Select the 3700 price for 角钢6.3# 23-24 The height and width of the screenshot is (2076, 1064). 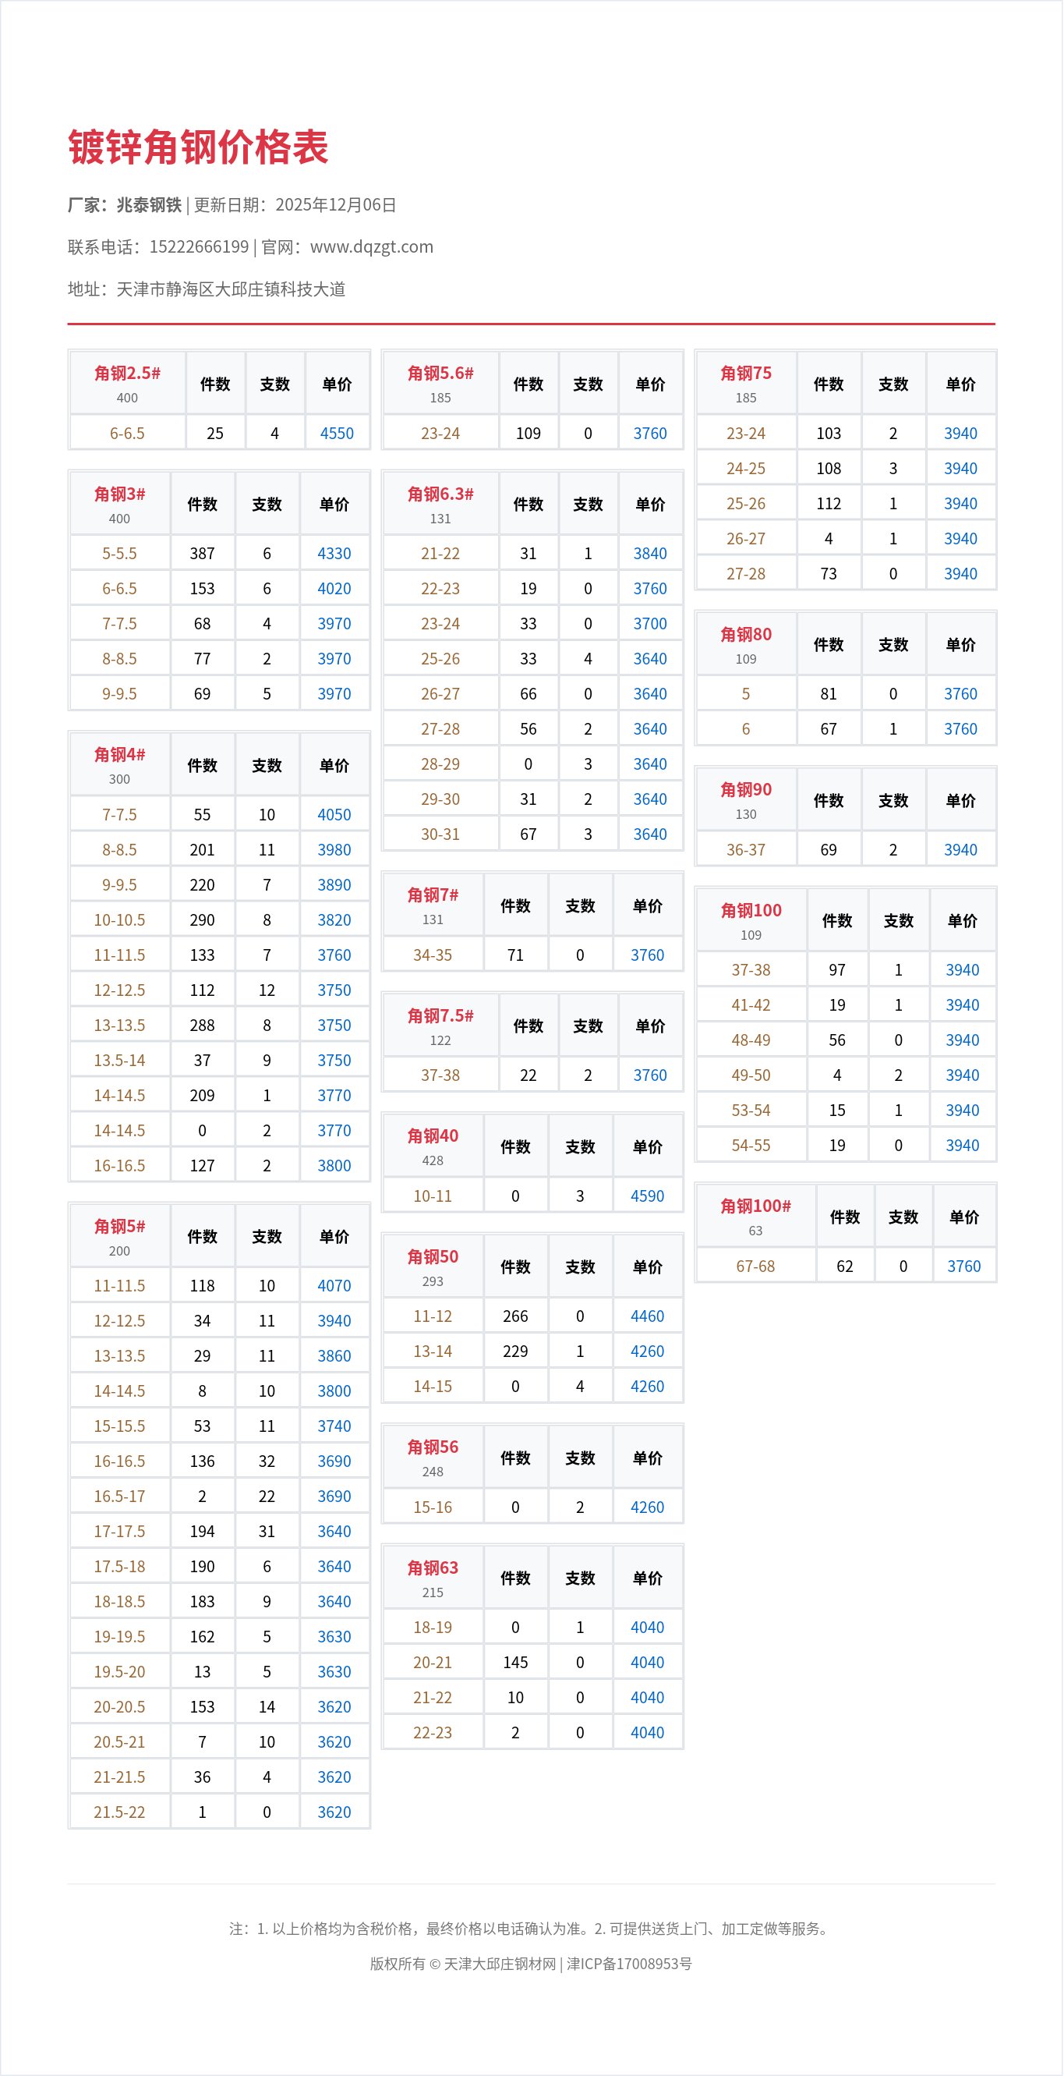click(650, 624)
